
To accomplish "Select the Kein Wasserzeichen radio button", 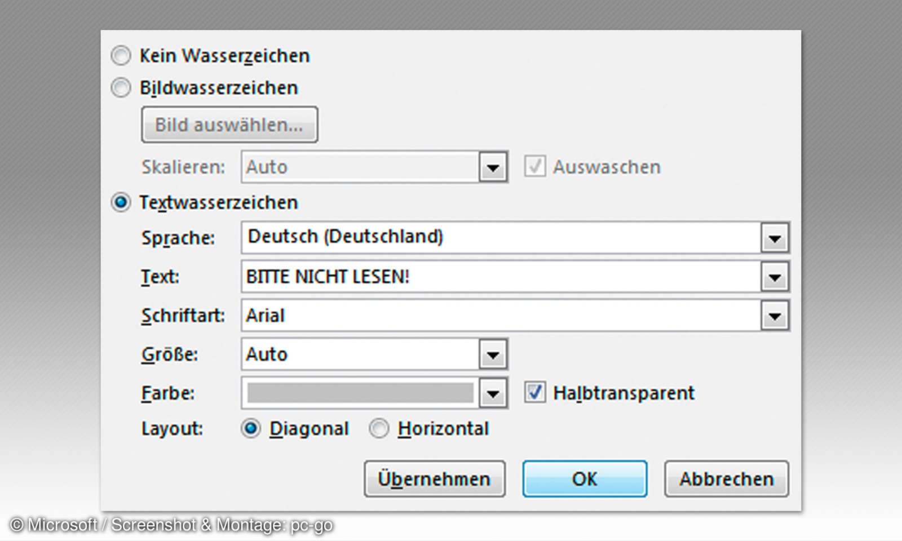I will tap(120, 55).
